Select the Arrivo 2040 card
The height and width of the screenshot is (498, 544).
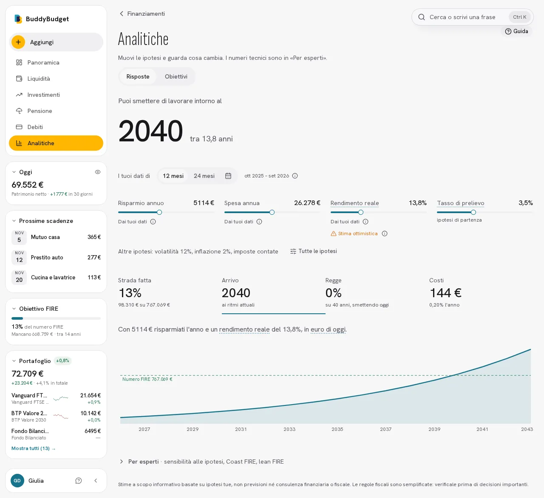point(274,294)
